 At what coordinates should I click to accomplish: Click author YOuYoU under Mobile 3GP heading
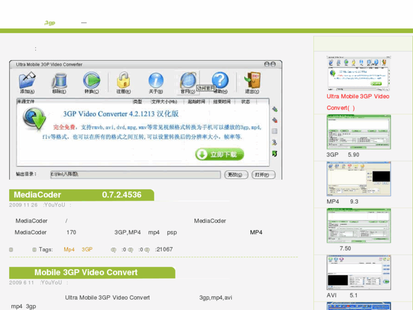tap(52, 283)
